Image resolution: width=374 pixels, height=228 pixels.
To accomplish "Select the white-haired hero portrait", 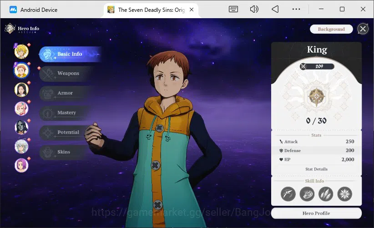I will pos(21,146).
